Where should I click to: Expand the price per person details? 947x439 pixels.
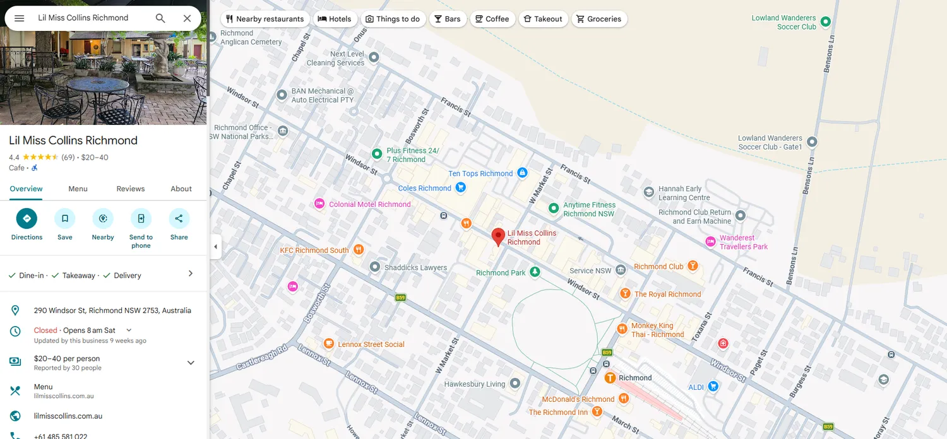pos(191,363)
